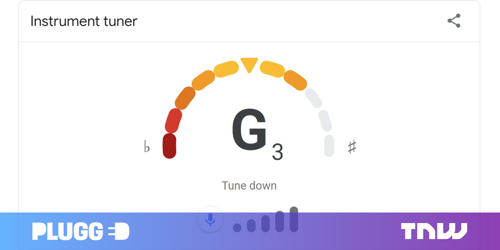Select the yellow segment left of the pointer
The image size is (500, 250).
226,69
